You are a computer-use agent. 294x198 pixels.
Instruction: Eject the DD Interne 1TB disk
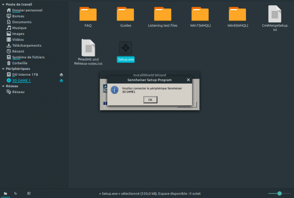[61, 74]
